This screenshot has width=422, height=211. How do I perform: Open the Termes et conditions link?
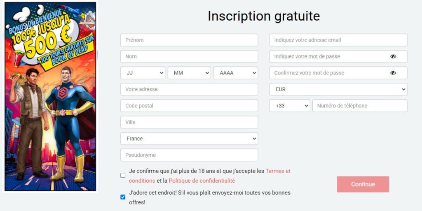point(278,171)
